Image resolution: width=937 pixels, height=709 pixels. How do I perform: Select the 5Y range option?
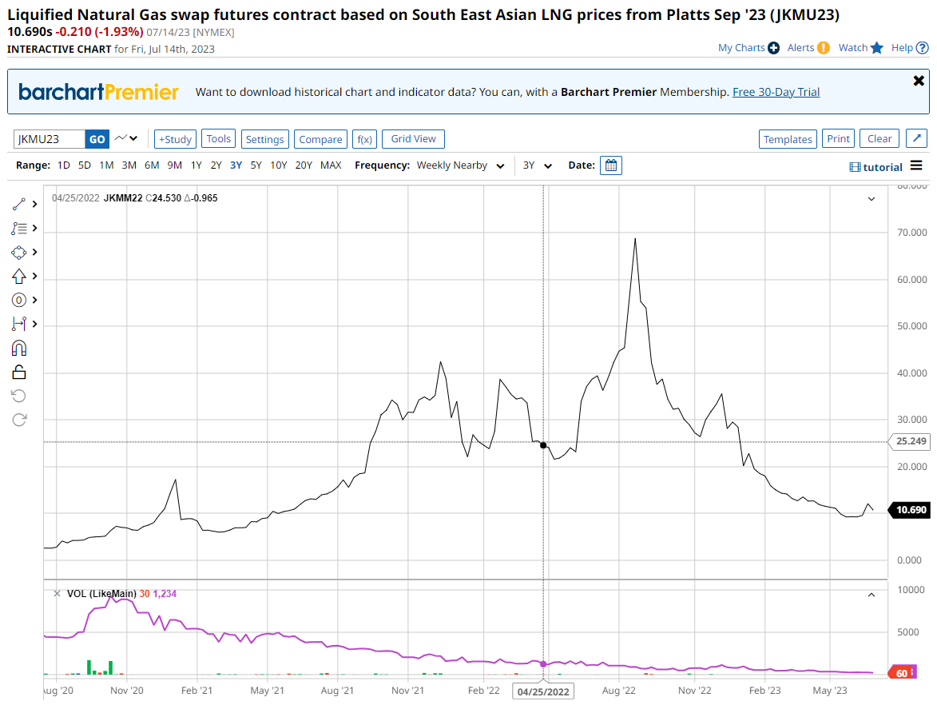coord(256,165)
